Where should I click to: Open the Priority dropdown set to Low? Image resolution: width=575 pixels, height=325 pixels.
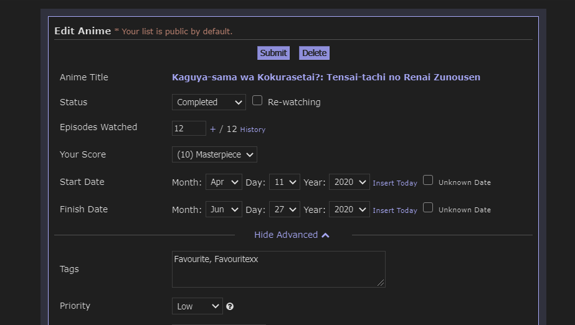[x=197, y=306]
